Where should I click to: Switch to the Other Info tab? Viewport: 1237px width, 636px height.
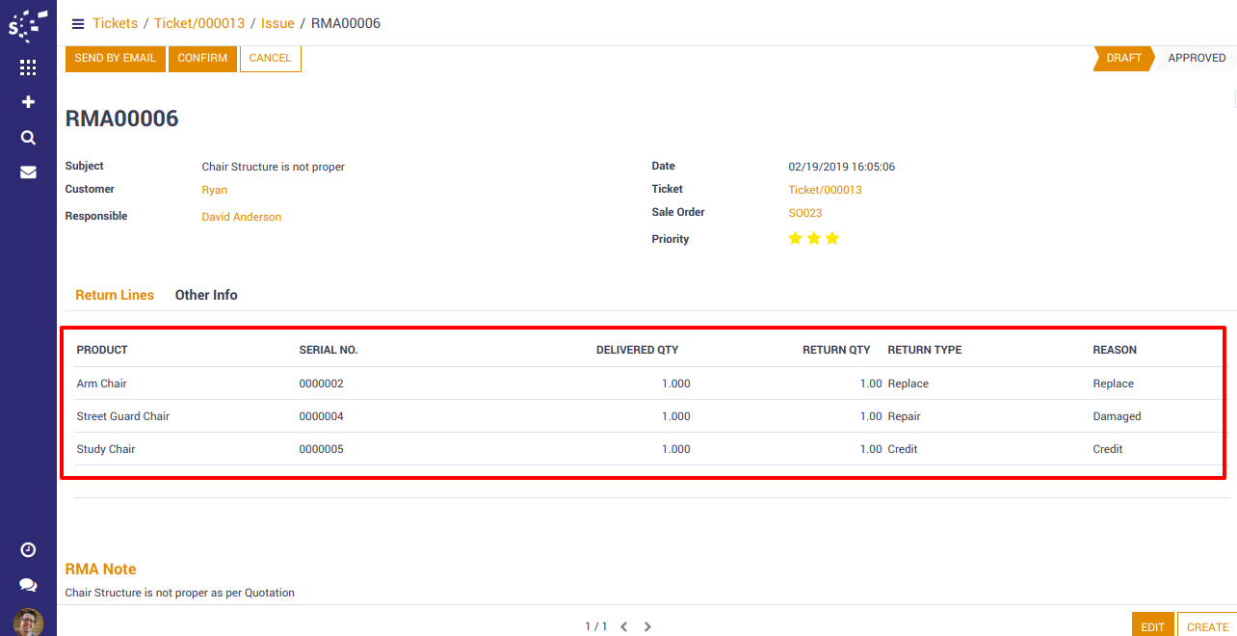206,295
